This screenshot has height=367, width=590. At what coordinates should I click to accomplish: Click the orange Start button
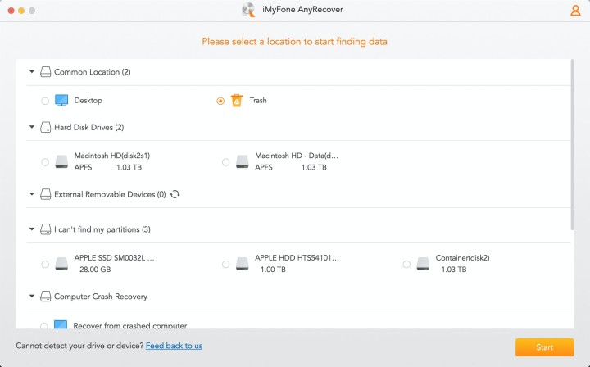pyautogui.click(x=544, y=347)
